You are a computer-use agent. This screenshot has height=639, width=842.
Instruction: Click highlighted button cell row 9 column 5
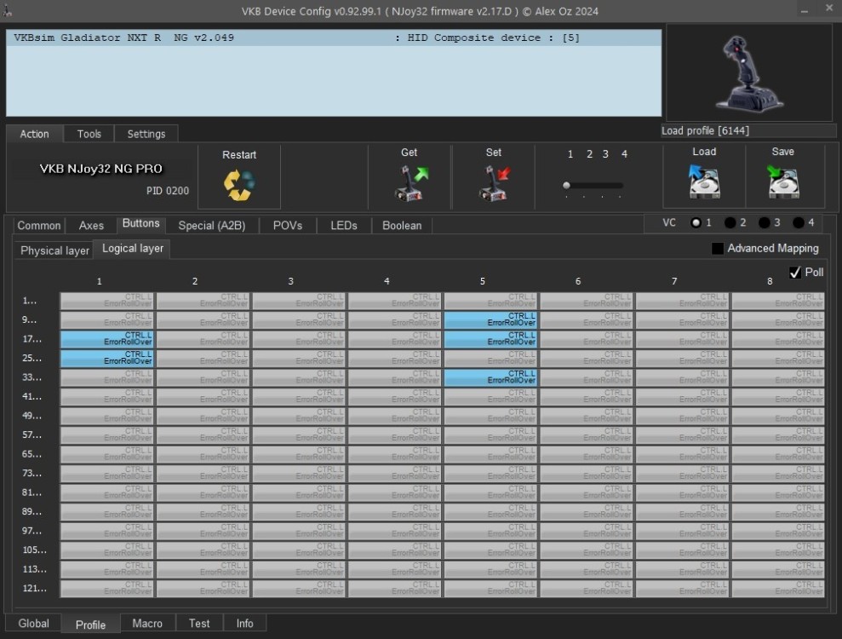(490, 319)
